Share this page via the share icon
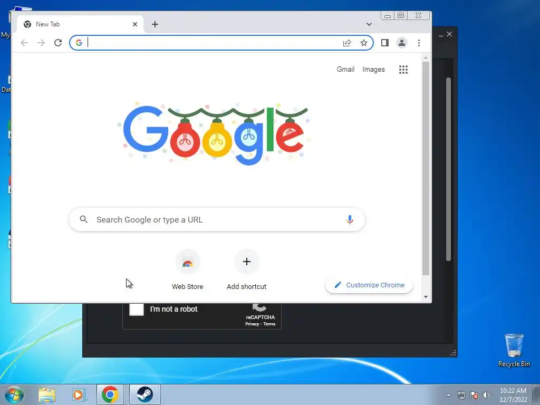Image resolution: width=540 pixels, height=405 pixels. [347, 43]
